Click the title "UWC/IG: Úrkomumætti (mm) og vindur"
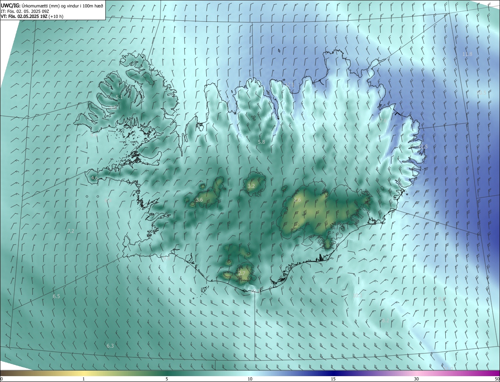This screenshot has width=500, height=382. coord(52,6)
